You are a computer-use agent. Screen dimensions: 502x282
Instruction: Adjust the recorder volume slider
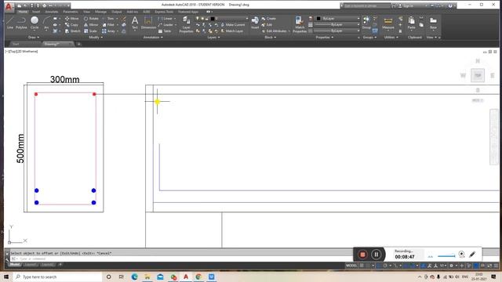click(x=446, y=256)
